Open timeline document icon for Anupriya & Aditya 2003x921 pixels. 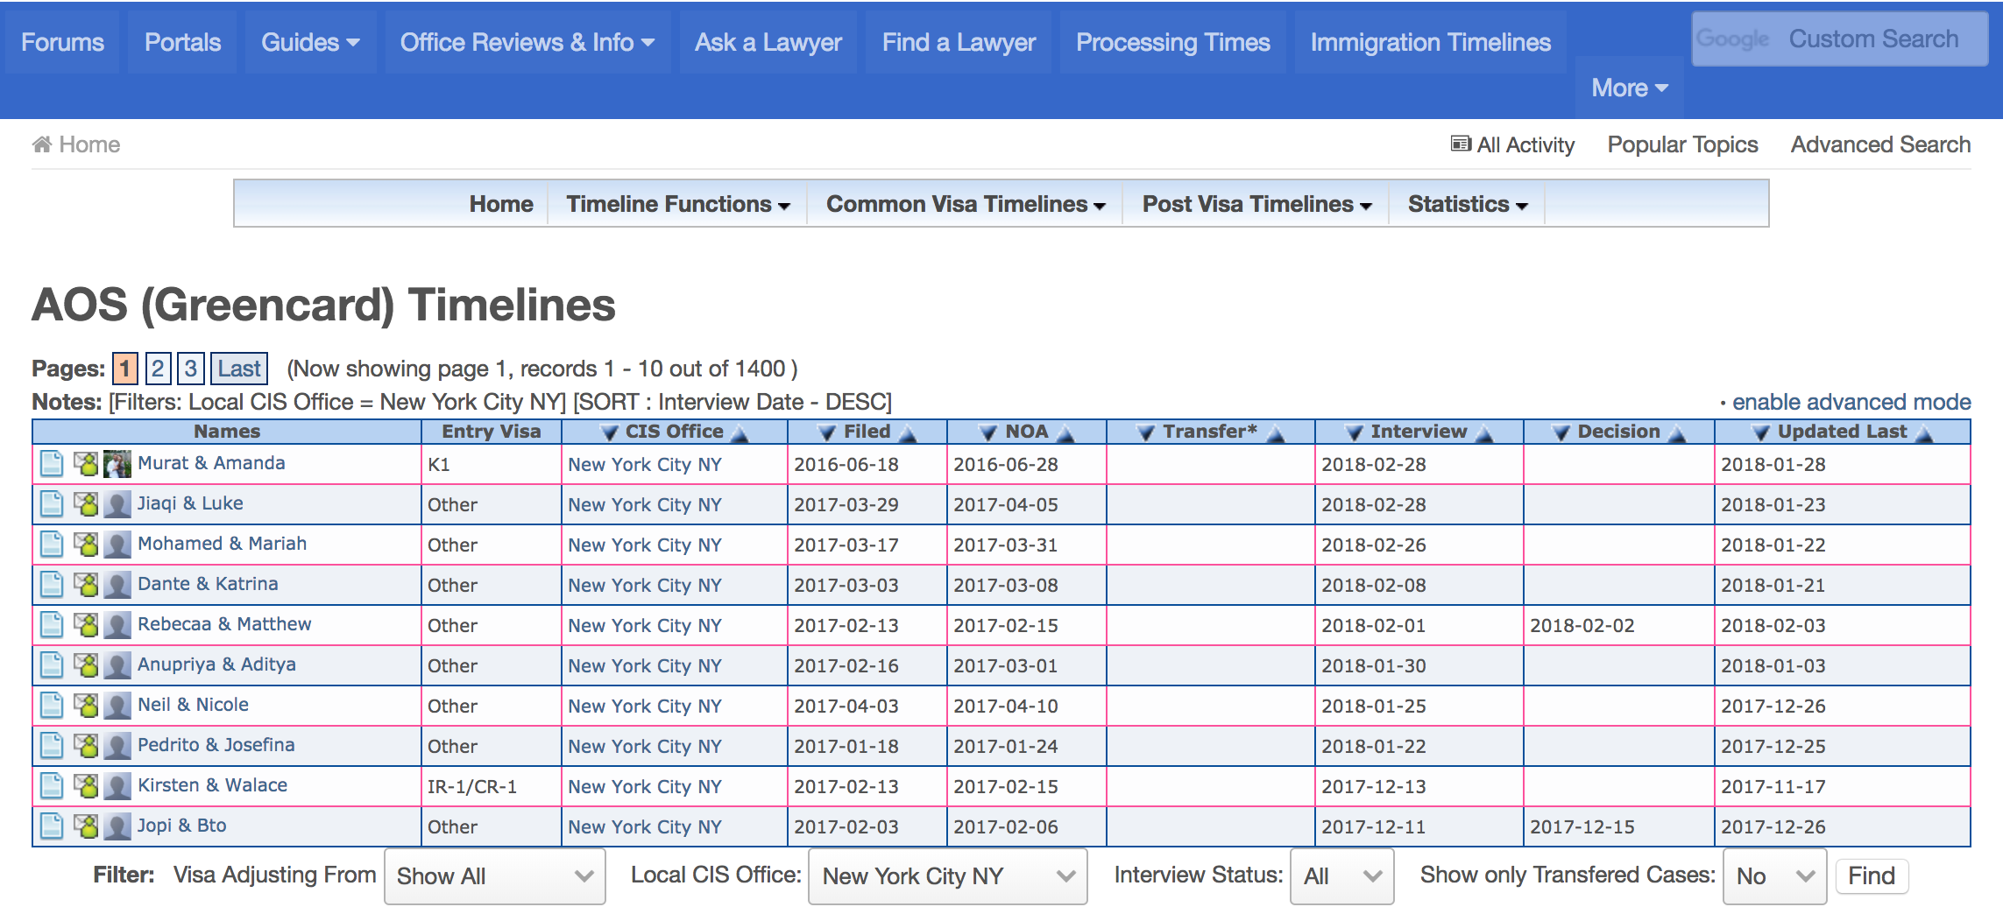pyautogui.click(x=52, y=664)
